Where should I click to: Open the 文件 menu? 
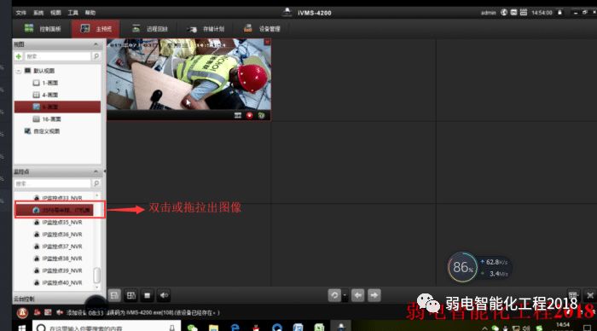tap(20, 13)
